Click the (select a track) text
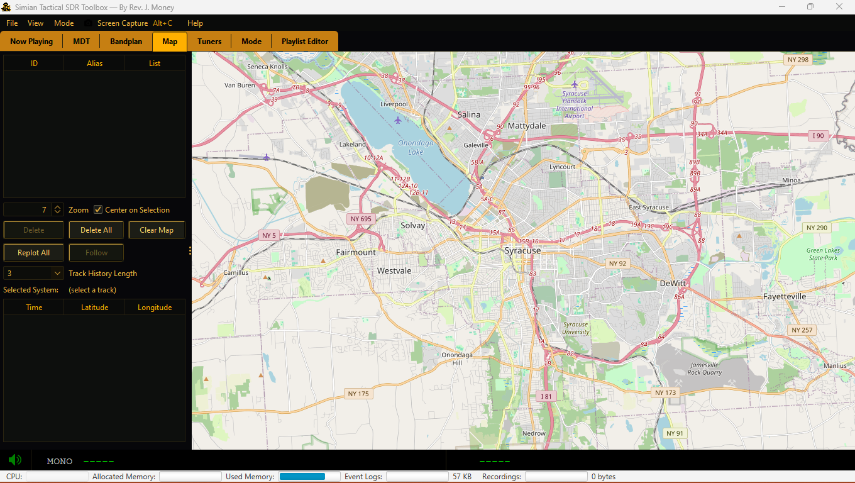The width and height of the screenshot is (855, 483). (x=92, y=290)
